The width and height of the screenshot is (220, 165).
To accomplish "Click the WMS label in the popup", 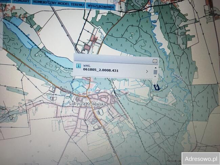I will [x=87, y=66].
